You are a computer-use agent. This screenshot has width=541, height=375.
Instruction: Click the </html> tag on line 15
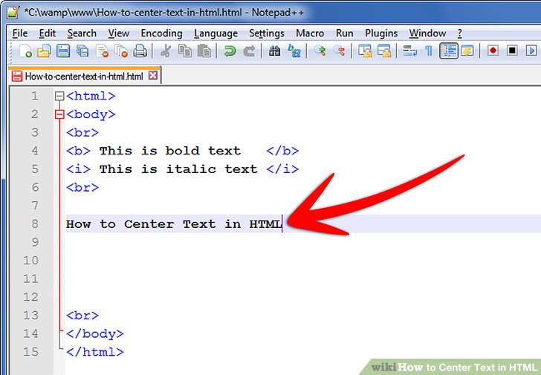[x=95, y=351]
